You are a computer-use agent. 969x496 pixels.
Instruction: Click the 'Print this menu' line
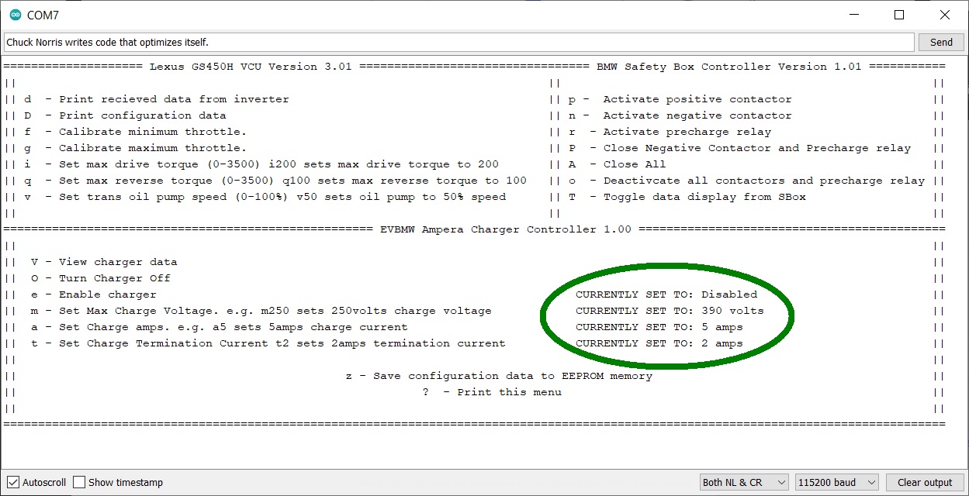coord(492,392)
